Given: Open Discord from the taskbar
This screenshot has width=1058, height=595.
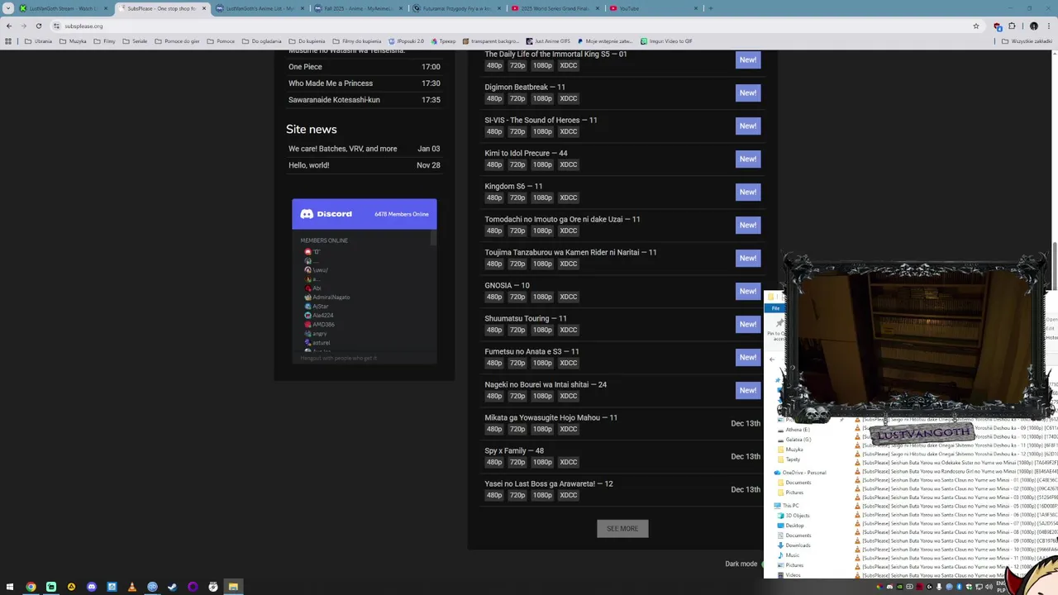Looking at the screenshot, I should tap(92, 587).
